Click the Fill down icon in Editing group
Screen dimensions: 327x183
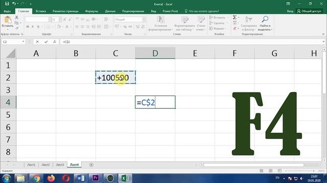[x=235, y=23]
